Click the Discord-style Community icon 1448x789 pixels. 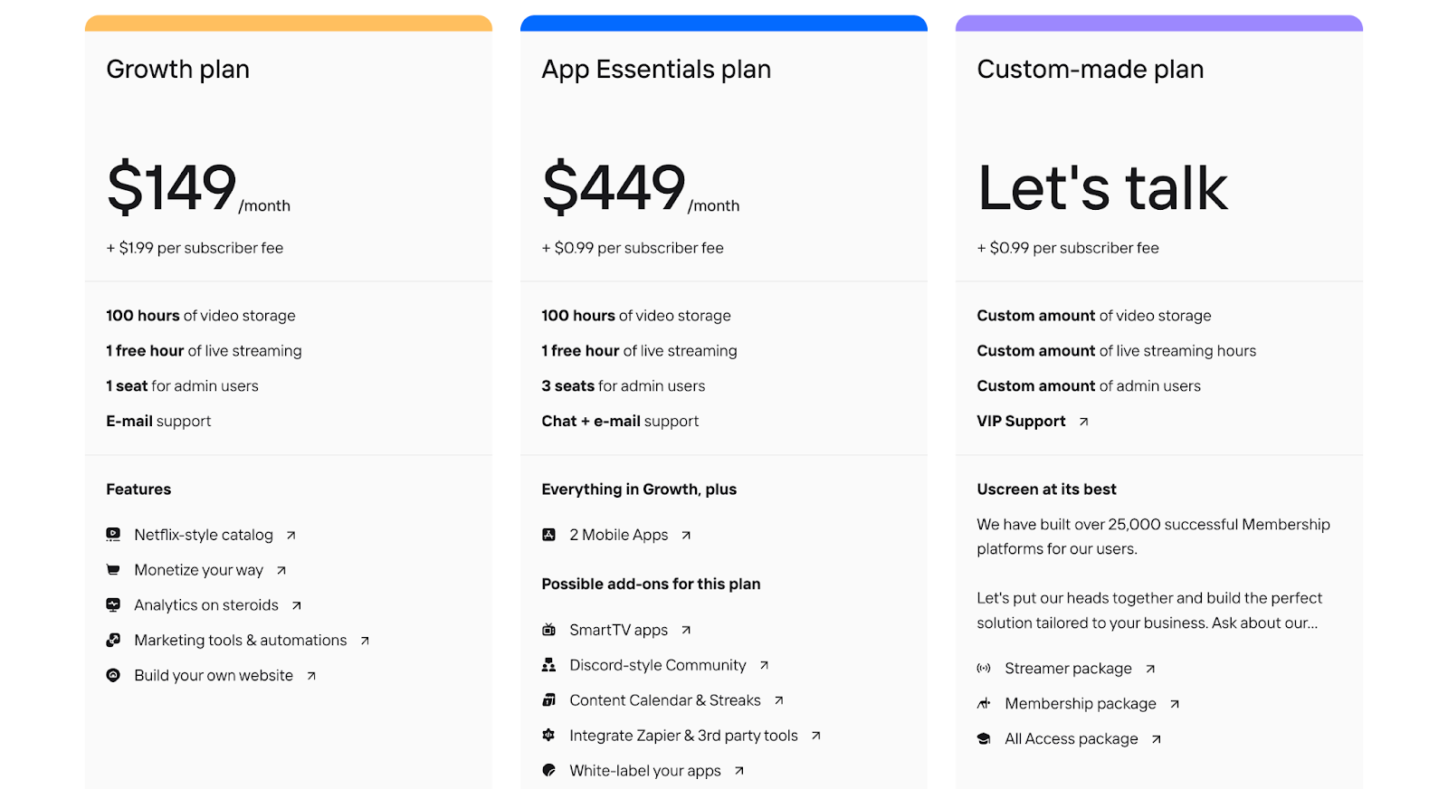click(x=548, y=665)
